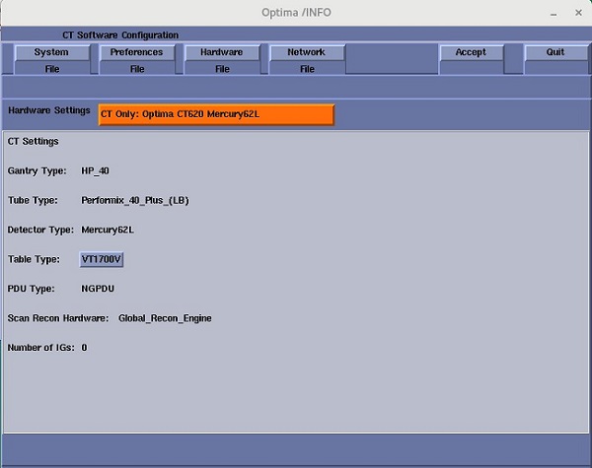
Task: Close the Optima /INFO window
Action: click(x=577, y=13)
